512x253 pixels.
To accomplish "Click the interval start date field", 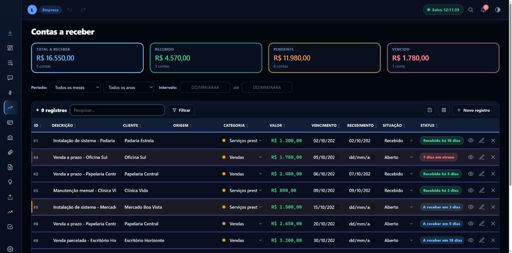I will [x=205, y=87].
